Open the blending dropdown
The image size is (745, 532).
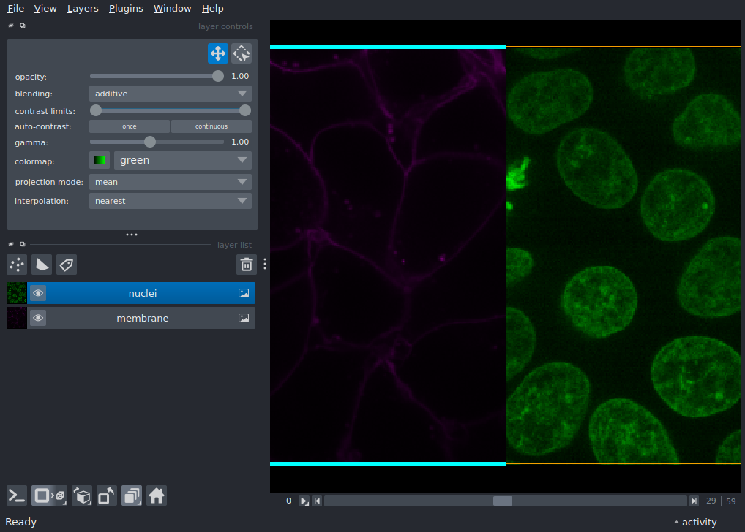[x=170, y=94]
